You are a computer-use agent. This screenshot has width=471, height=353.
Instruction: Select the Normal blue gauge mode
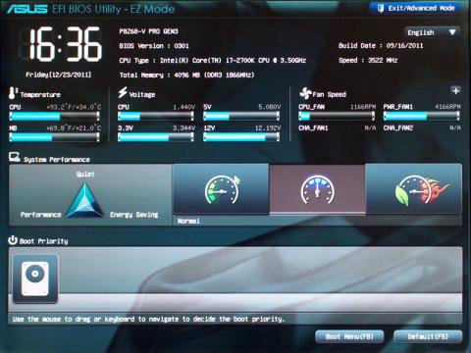(x=317, y=189)
